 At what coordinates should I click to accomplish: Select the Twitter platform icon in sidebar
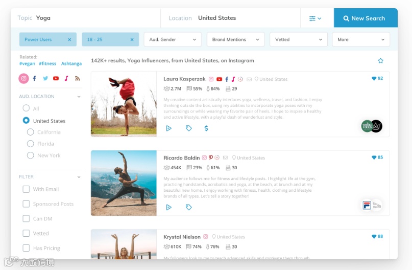click(x=45, y=78)
